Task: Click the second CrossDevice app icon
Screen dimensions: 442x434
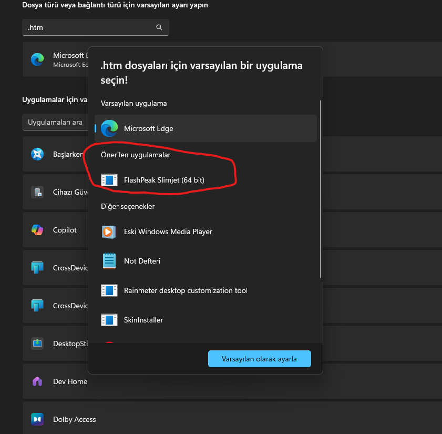Action: point(37,305)
